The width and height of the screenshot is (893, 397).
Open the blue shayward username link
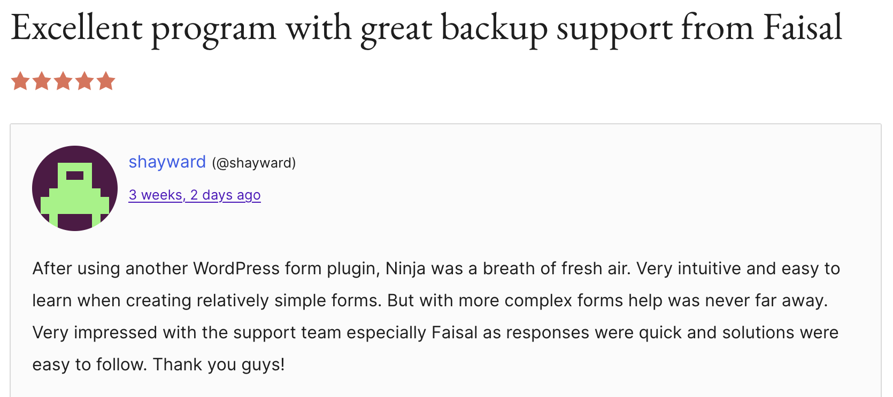click(167, 162)
